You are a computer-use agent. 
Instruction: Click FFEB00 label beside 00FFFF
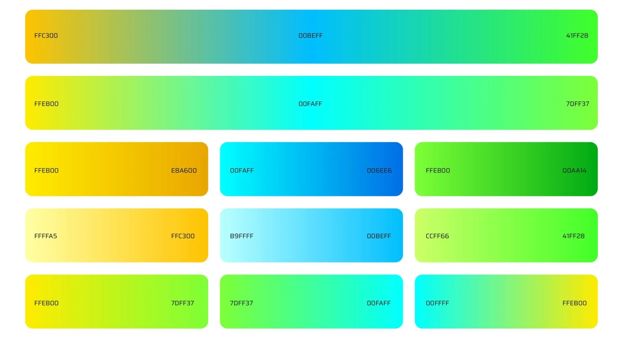click(575, 303)
